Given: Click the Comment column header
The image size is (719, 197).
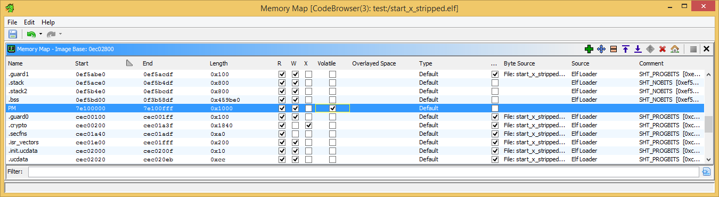Looking at the screenshot, I should click(x=651, y=63).
